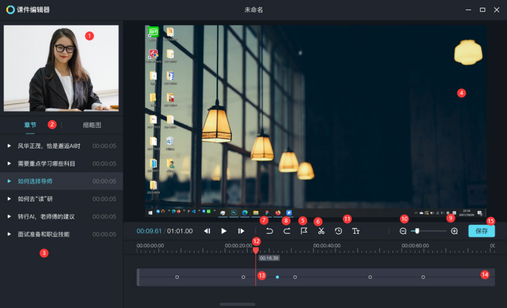The height and width of the screenshot is (308, 507).
Task: Click the timeline zoom slider handle
Action: tap(417, 231)
